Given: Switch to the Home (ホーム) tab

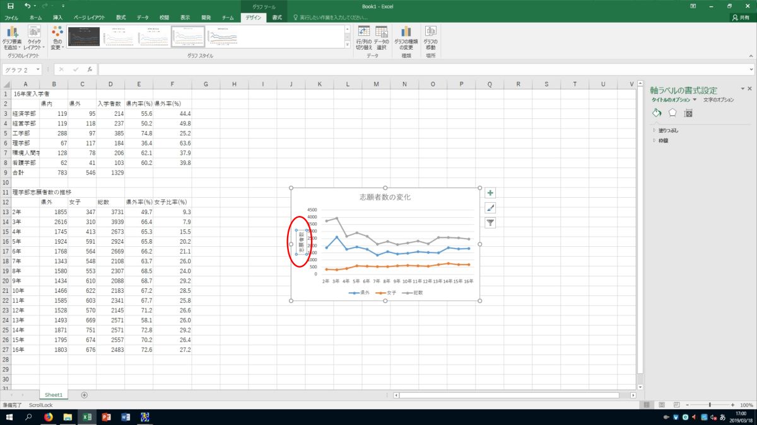Looking at the screenshot, I should pos(36,18).
